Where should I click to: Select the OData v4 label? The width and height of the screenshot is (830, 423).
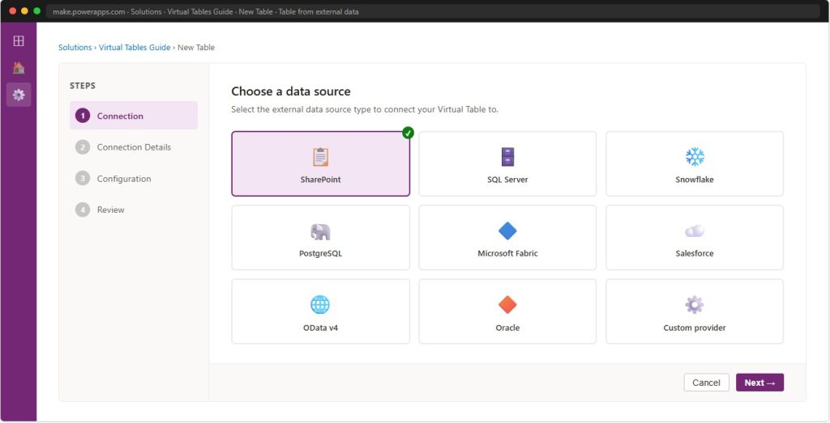tap(320, 328)
